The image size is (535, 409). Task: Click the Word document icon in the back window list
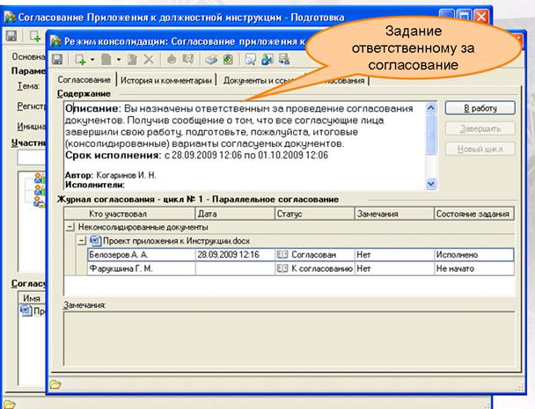pyautogui.click(x=26, y=310)
